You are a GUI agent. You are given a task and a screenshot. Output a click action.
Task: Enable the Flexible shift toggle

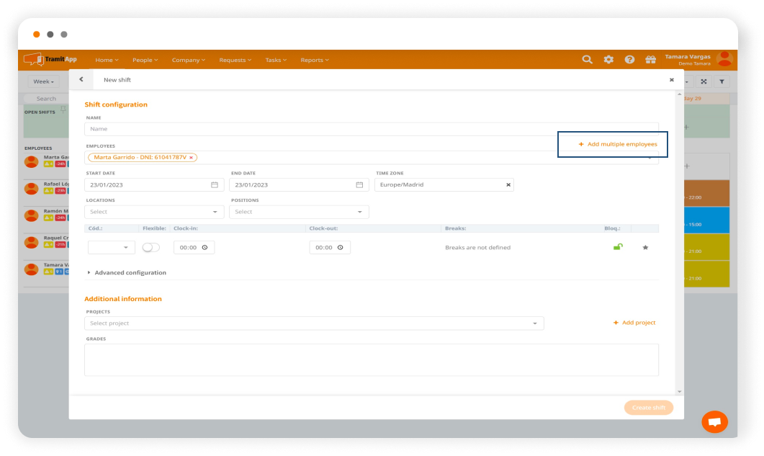[x=150, y=247]
